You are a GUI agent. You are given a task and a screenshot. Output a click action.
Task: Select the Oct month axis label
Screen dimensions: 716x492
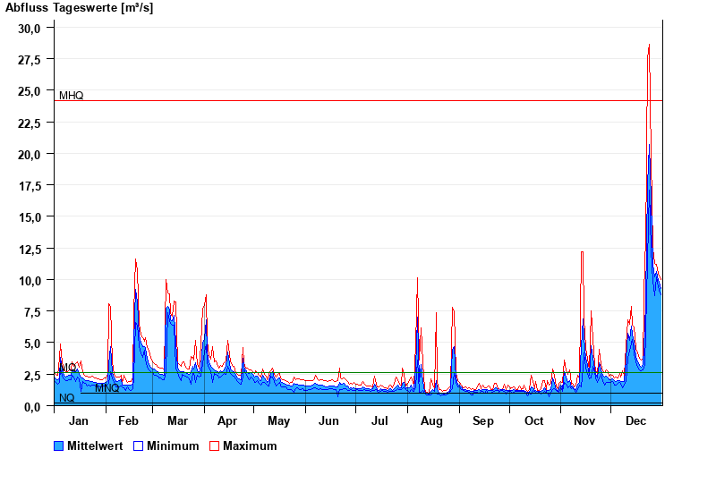533,421
